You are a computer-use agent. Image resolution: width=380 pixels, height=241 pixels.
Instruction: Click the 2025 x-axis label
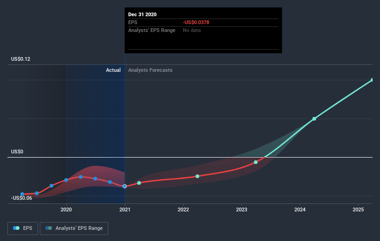click(x=358, y=209)
